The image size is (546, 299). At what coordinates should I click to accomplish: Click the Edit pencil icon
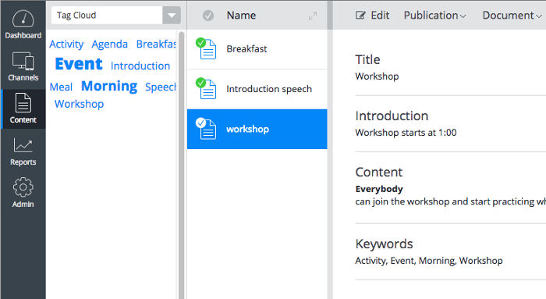pyautogui.click(x=360, y=16)
